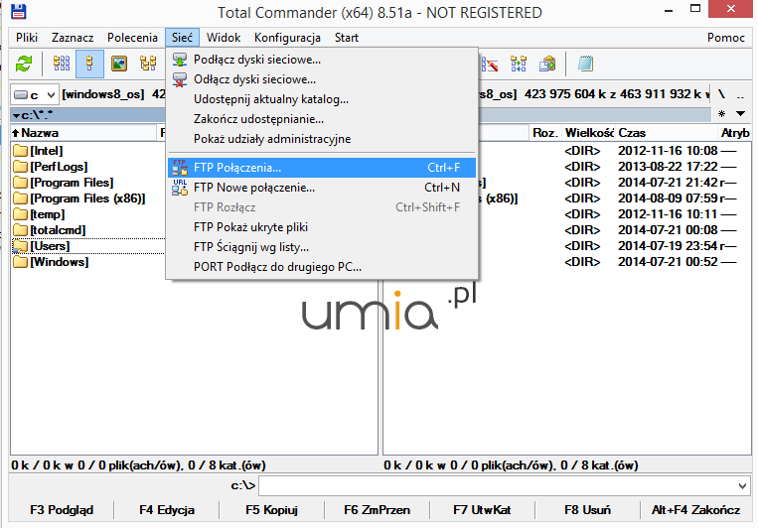The height and width of the screenshot is (528, 758).
Task: Click the synchronize directories toolbar icon
Action: (x=519, y=65)
